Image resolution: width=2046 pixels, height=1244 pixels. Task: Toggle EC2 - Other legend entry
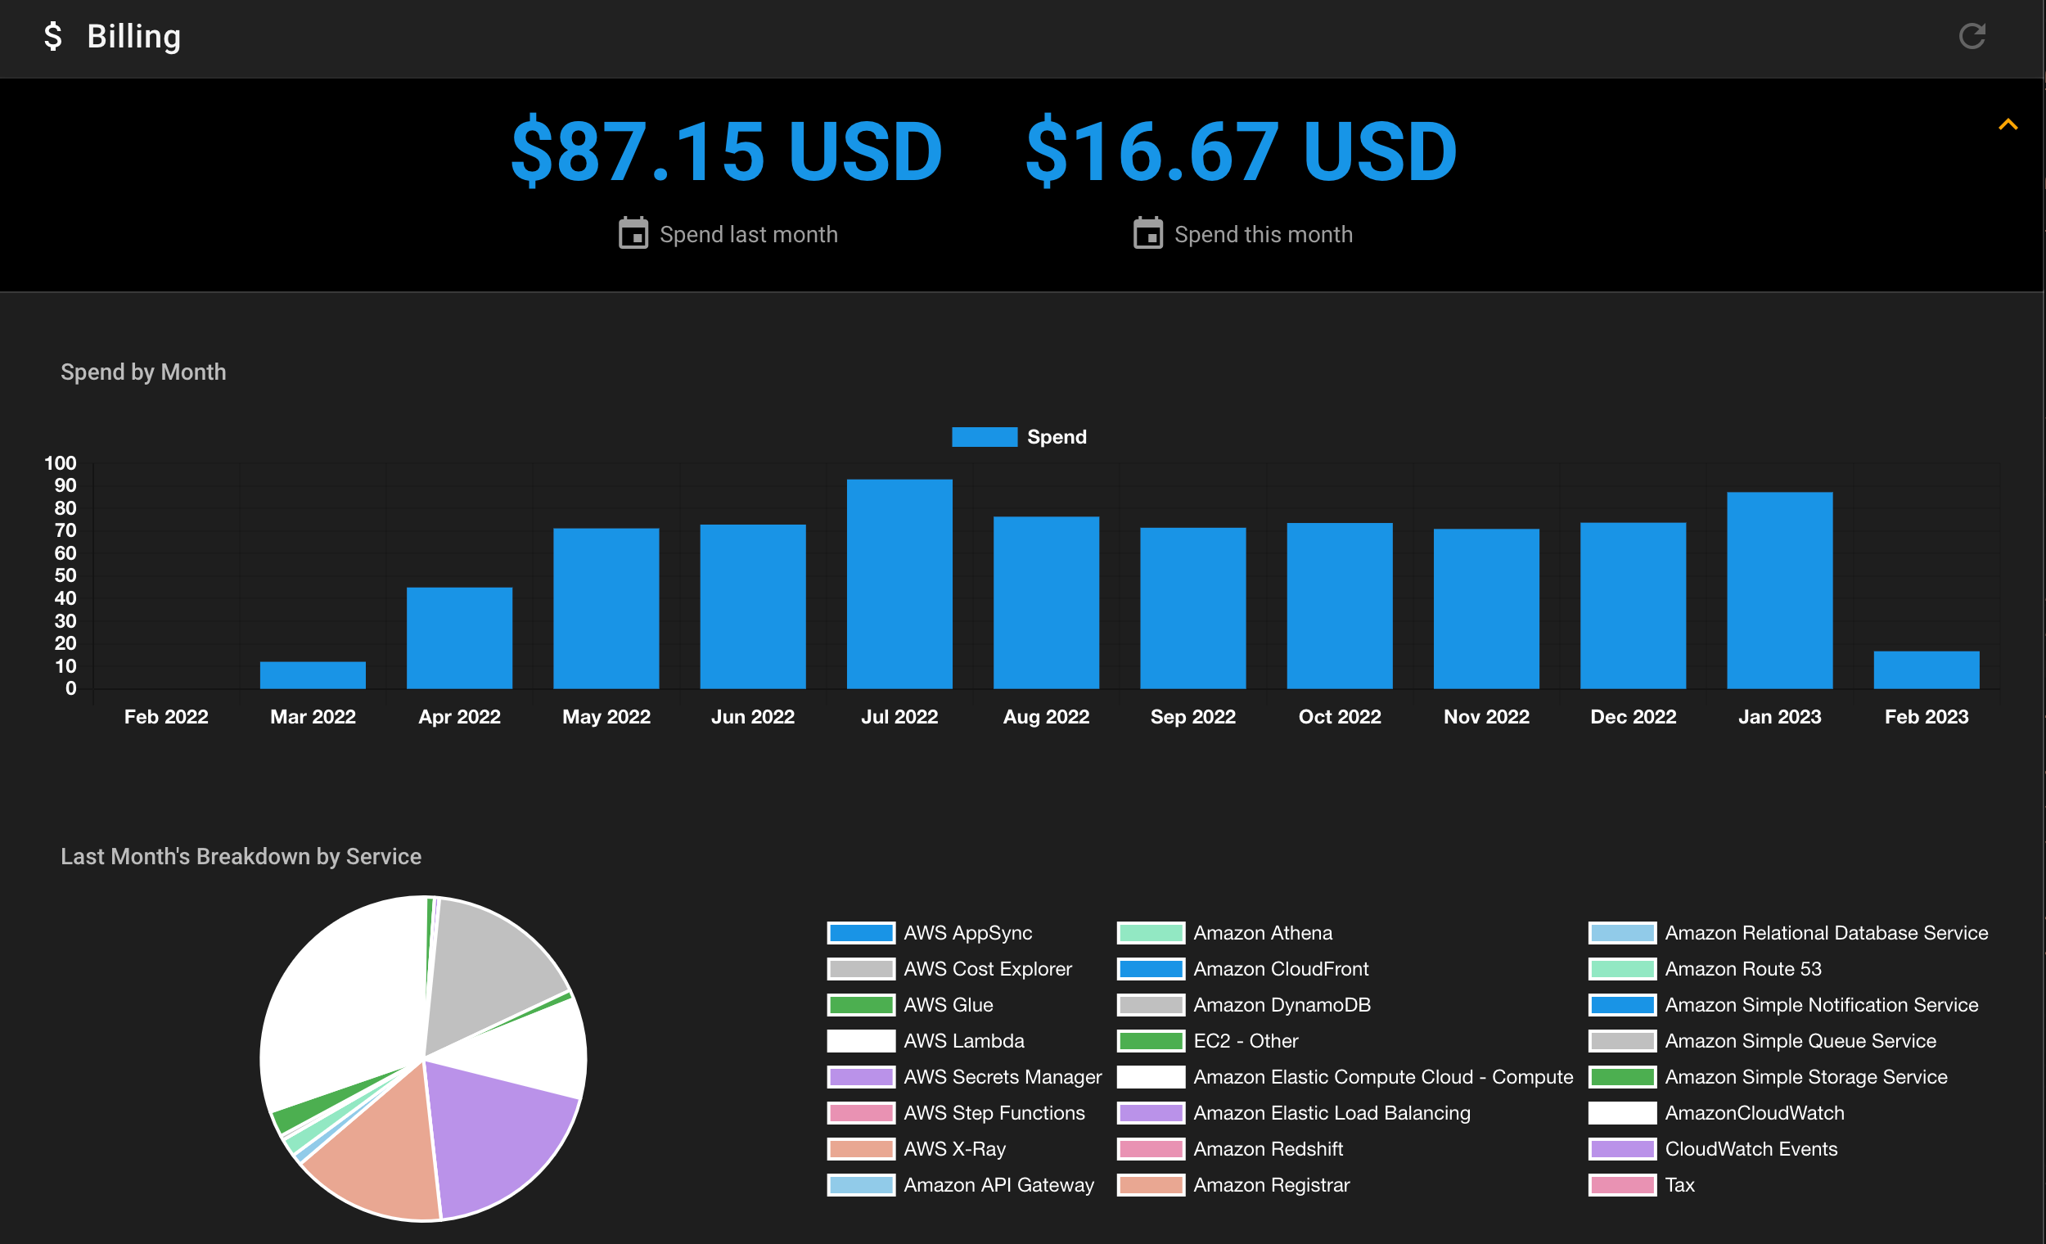pos(1208,1040)
